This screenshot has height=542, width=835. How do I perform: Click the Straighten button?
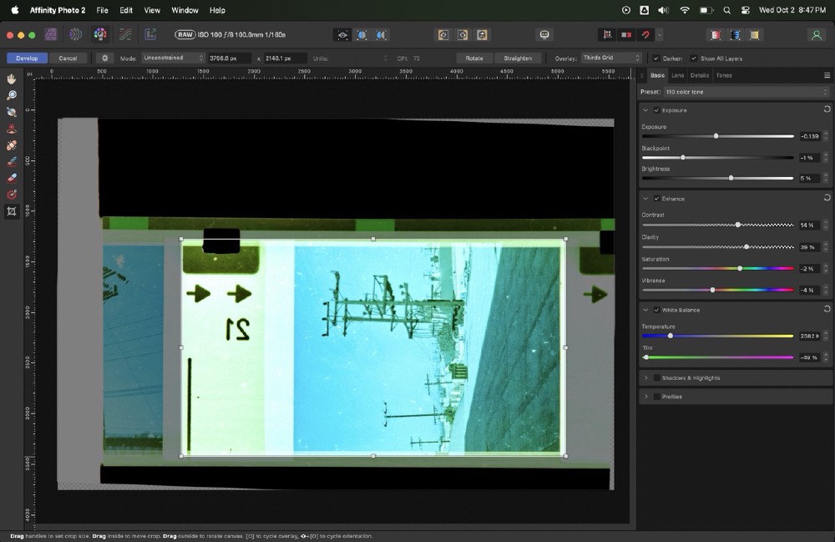518,58
